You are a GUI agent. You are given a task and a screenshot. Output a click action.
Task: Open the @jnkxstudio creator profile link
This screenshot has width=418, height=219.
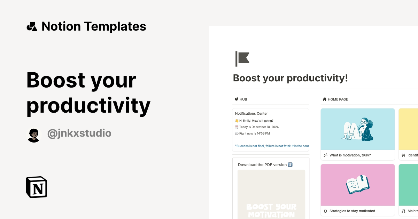coord(79,133)
